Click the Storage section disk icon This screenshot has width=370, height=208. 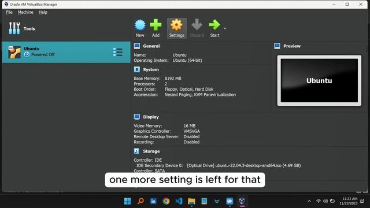point(136,151)
